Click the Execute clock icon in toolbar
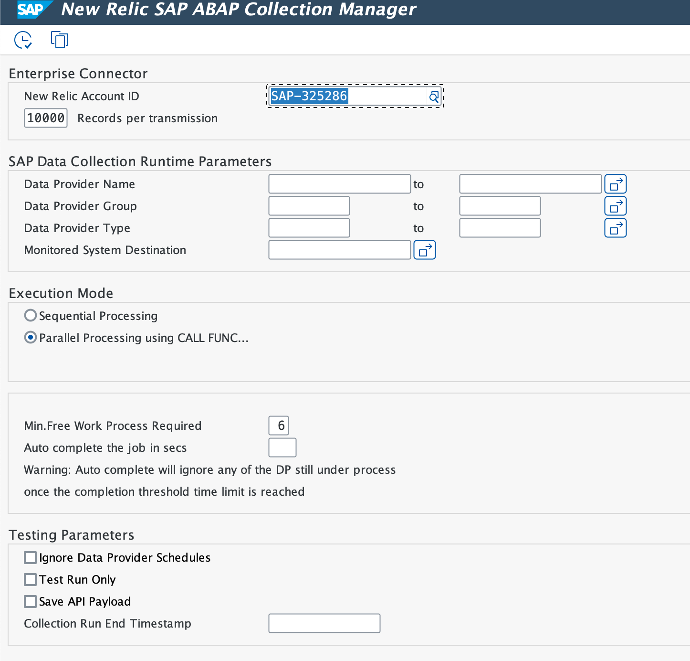690x661 pixels. pos(23,40)
